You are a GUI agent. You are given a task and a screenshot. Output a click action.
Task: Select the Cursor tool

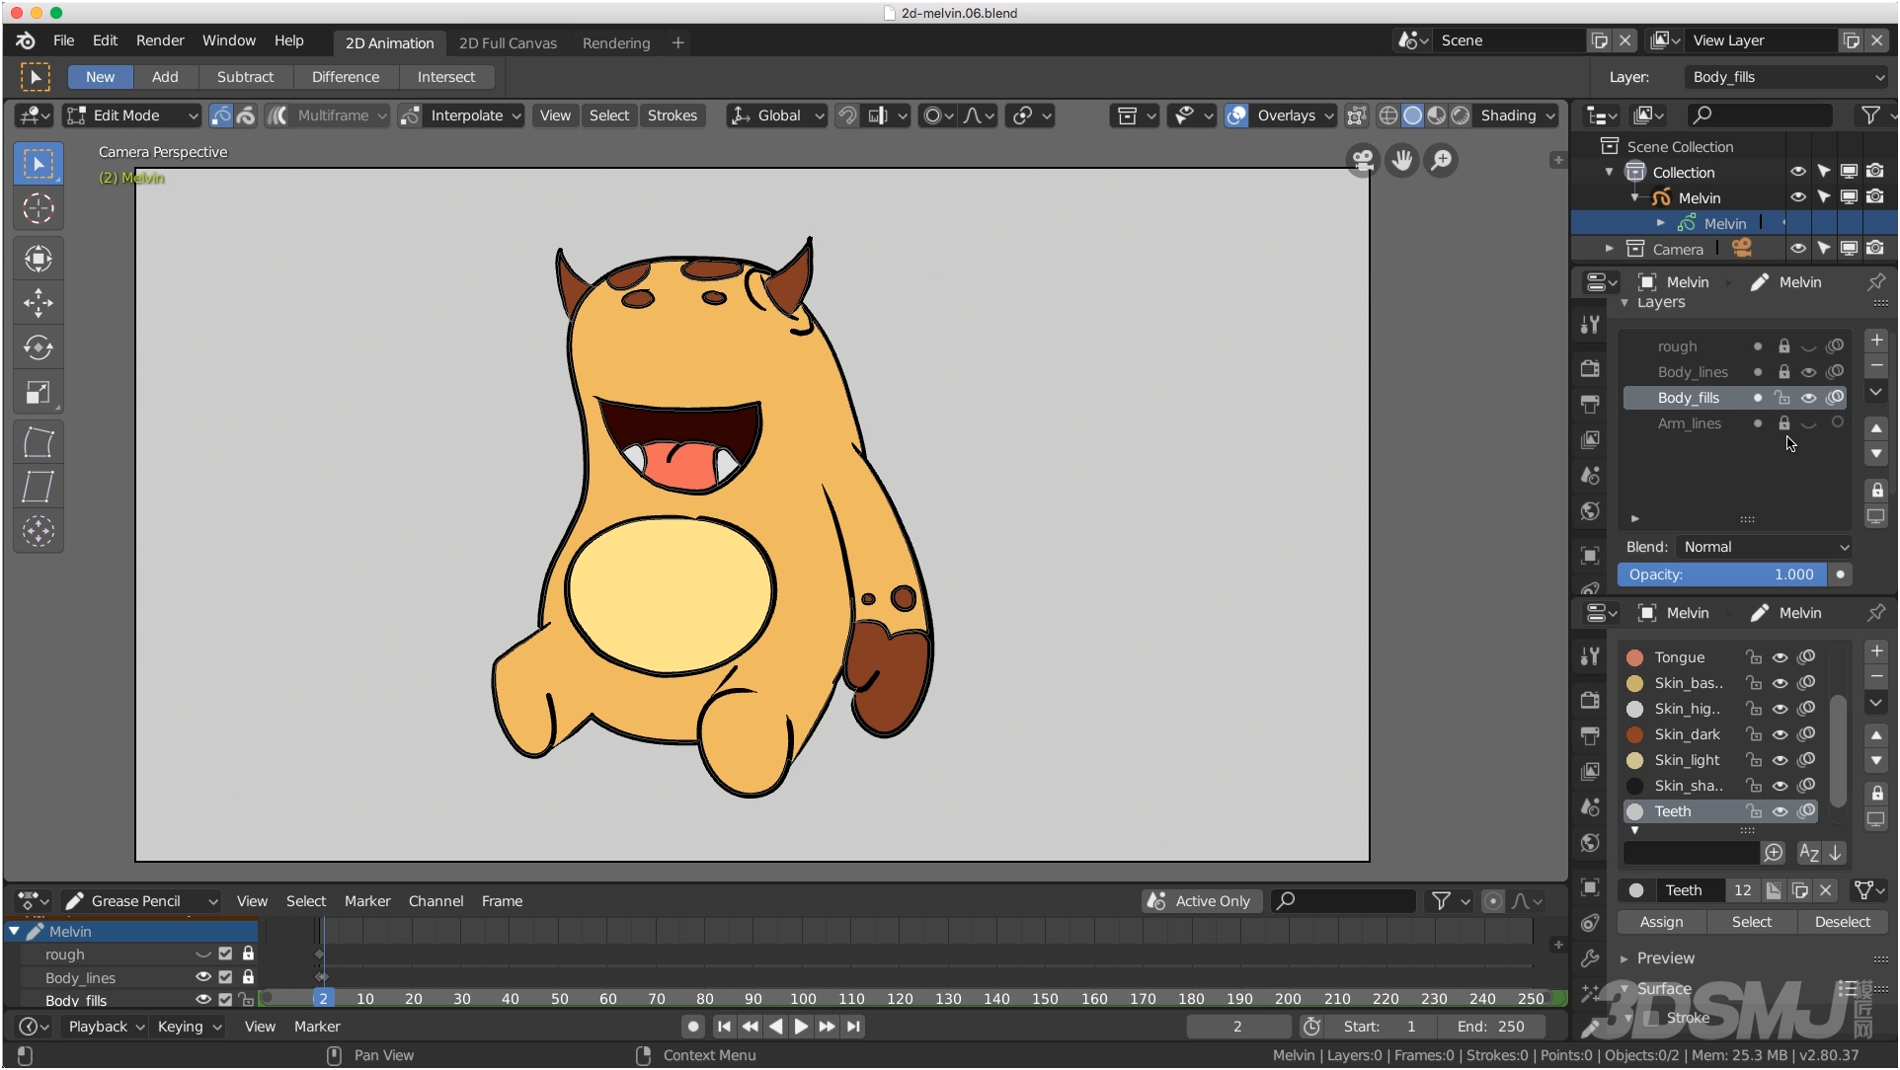click(x=39, y=208)
